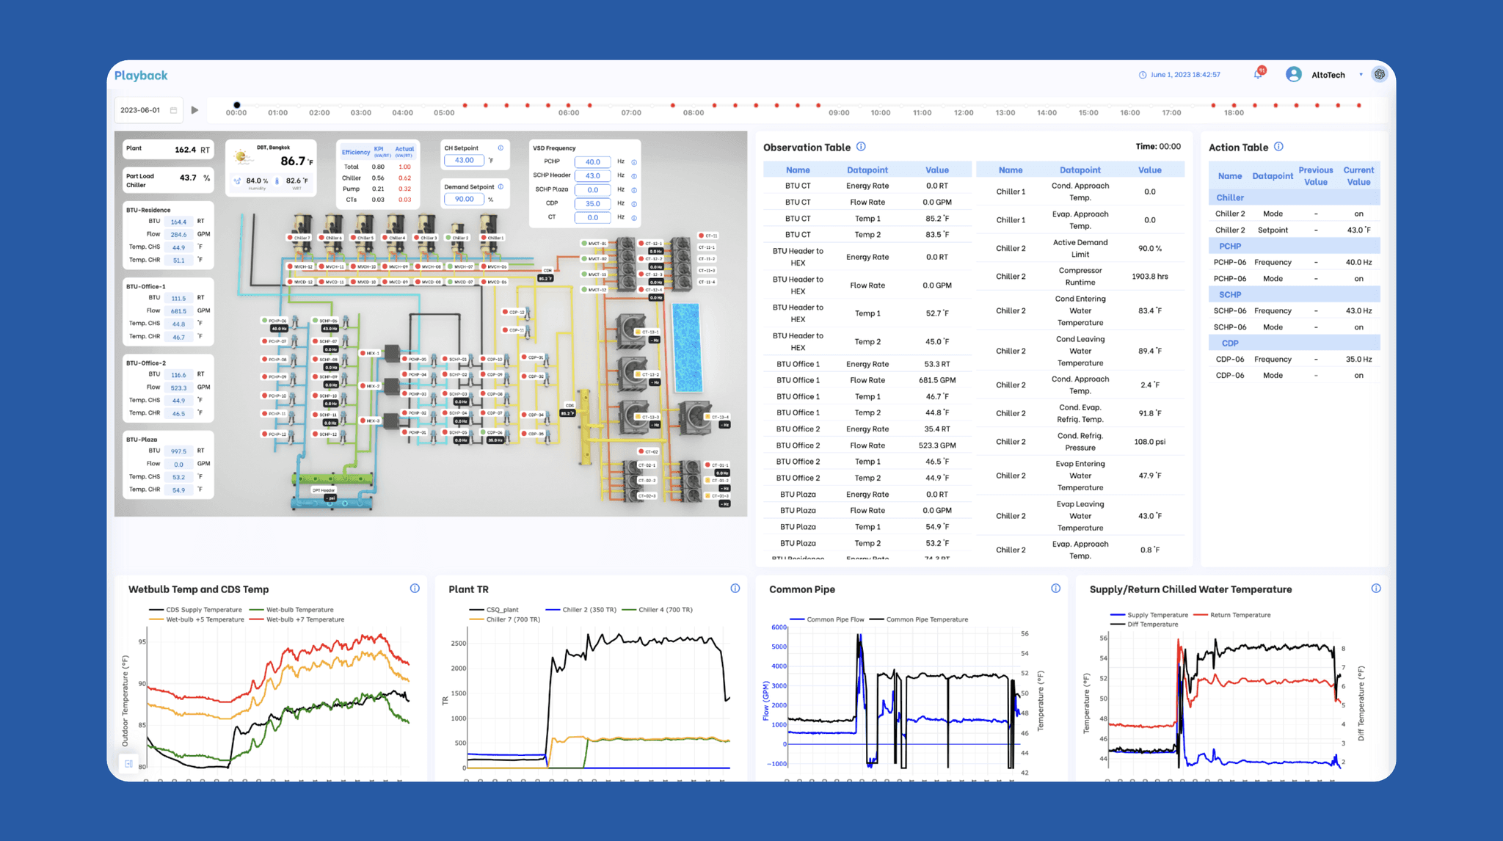The height and width of the screenshot is (841, 1503).
Task: Click the PCHP frequency 40.0 field
Action: pyautogui.click(x=592, y=161)
